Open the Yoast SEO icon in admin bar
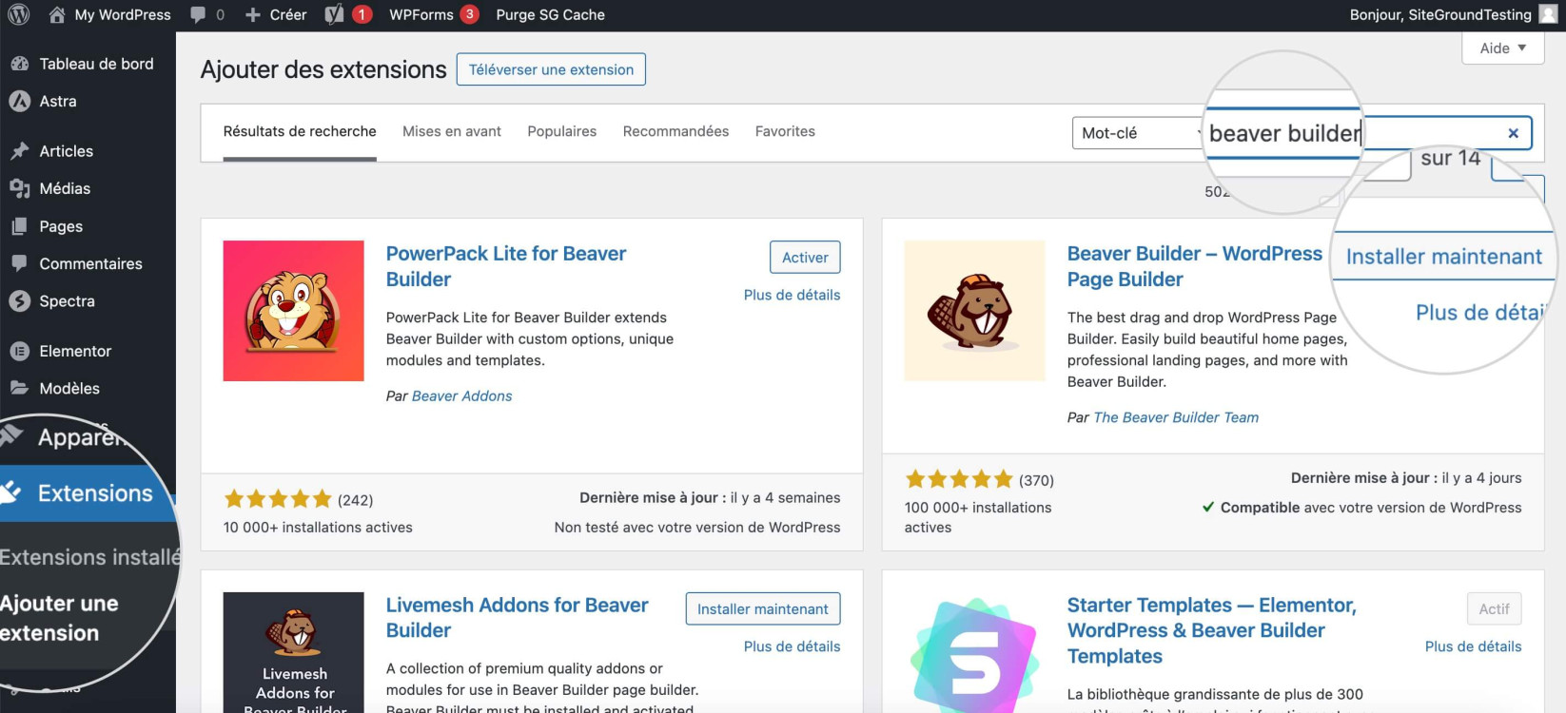The image size is (1566, 713). tap(334, 14)
